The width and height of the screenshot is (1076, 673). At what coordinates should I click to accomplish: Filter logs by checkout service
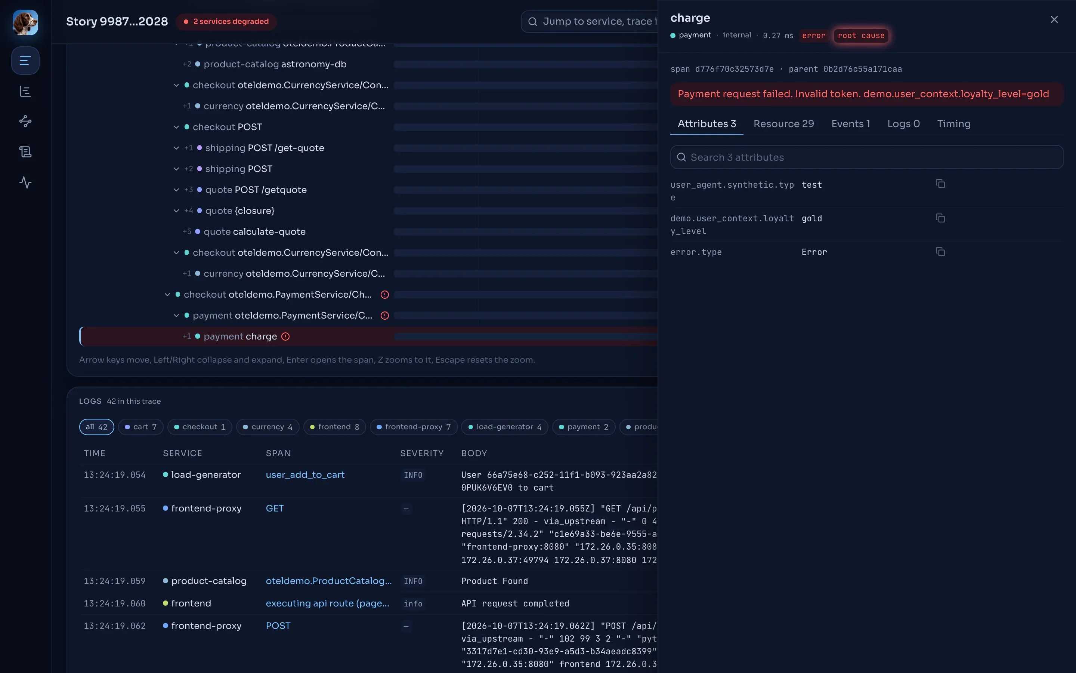click(x=200, y=427)
